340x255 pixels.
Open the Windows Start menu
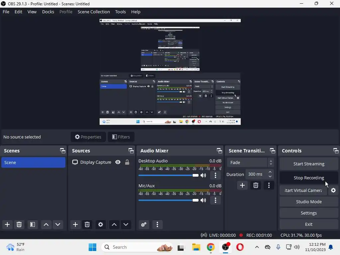[x=92, y=247]
